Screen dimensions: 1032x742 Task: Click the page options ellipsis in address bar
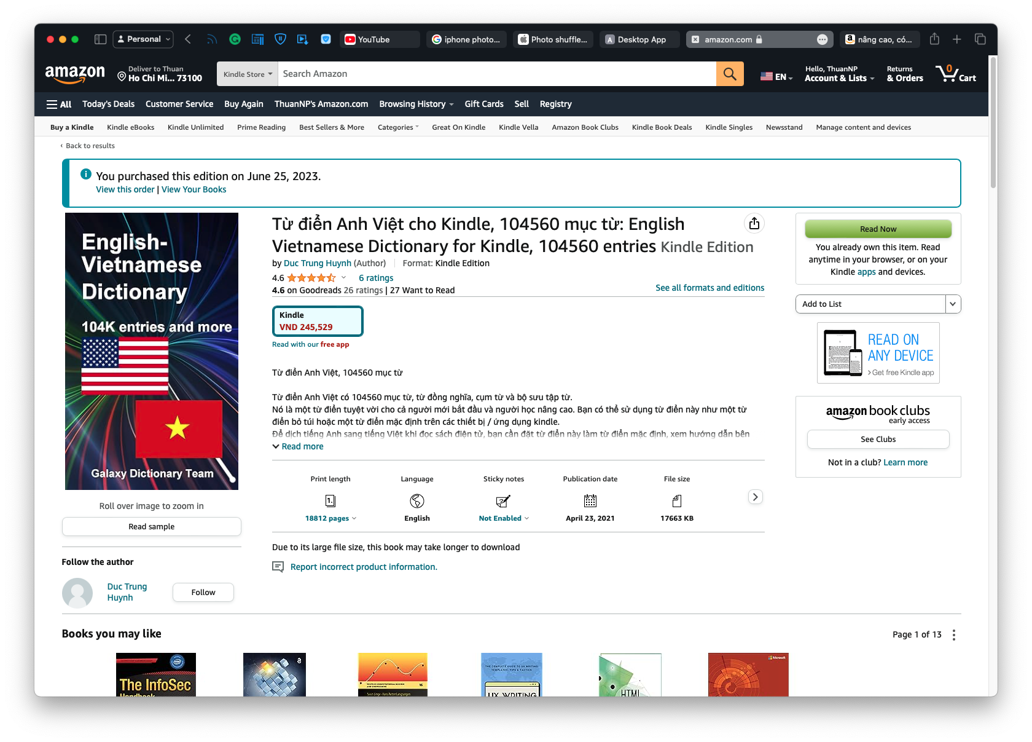822,39
